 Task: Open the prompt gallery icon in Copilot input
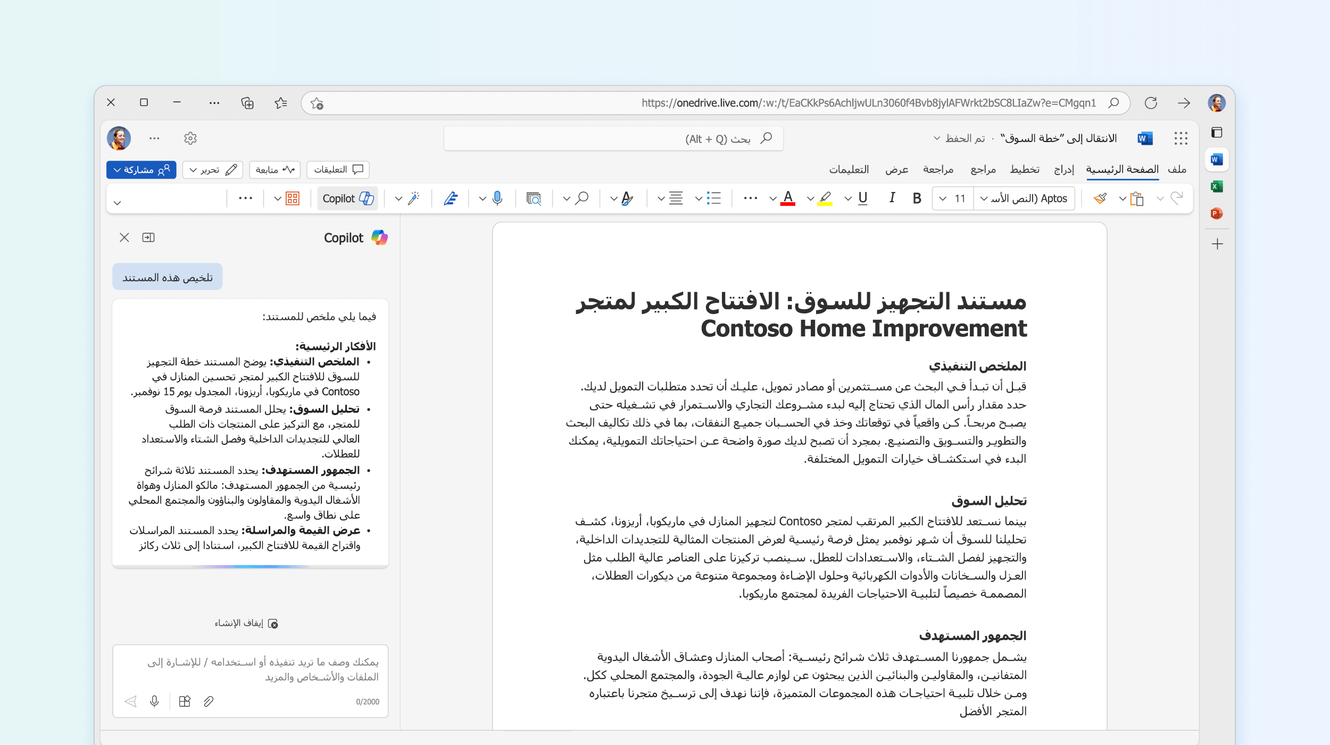coord(185,701)
